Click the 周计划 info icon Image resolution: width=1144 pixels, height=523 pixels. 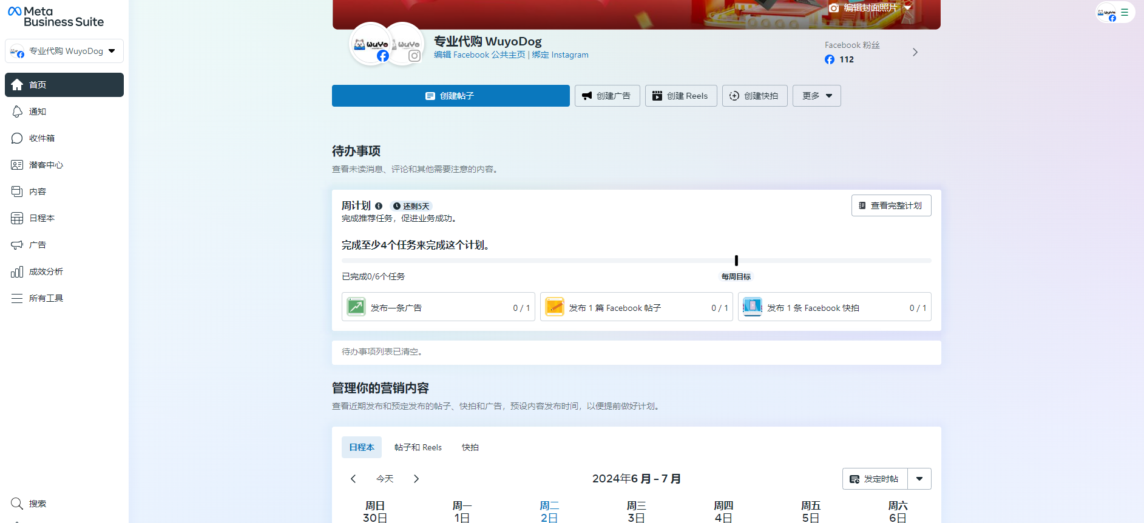click(379, 206)
